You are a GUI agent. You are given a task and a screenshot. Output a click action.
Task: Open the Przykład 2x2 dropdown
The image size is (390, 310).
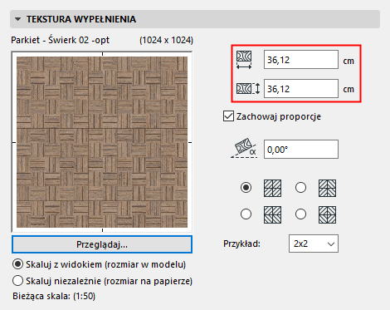[314, 244]
